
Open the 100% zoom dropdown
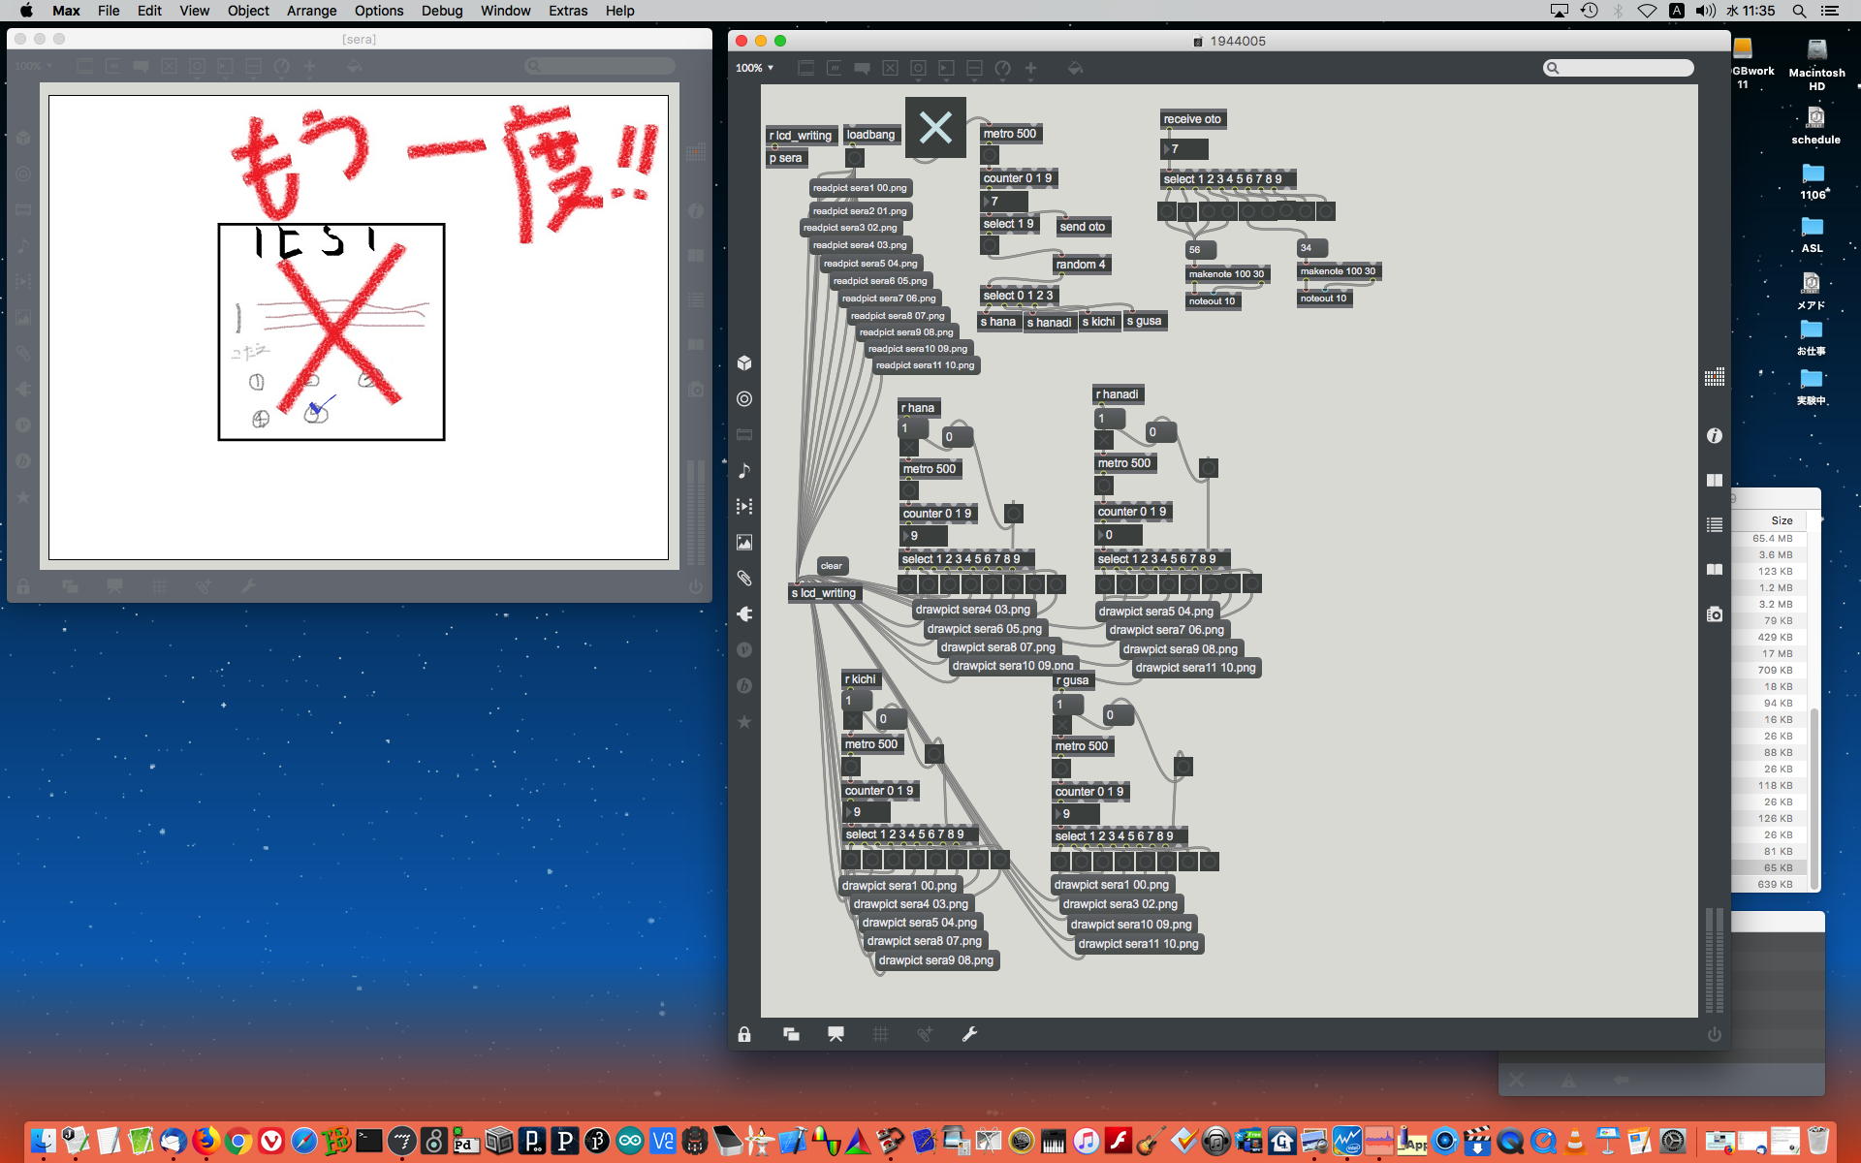coord(754,68)
